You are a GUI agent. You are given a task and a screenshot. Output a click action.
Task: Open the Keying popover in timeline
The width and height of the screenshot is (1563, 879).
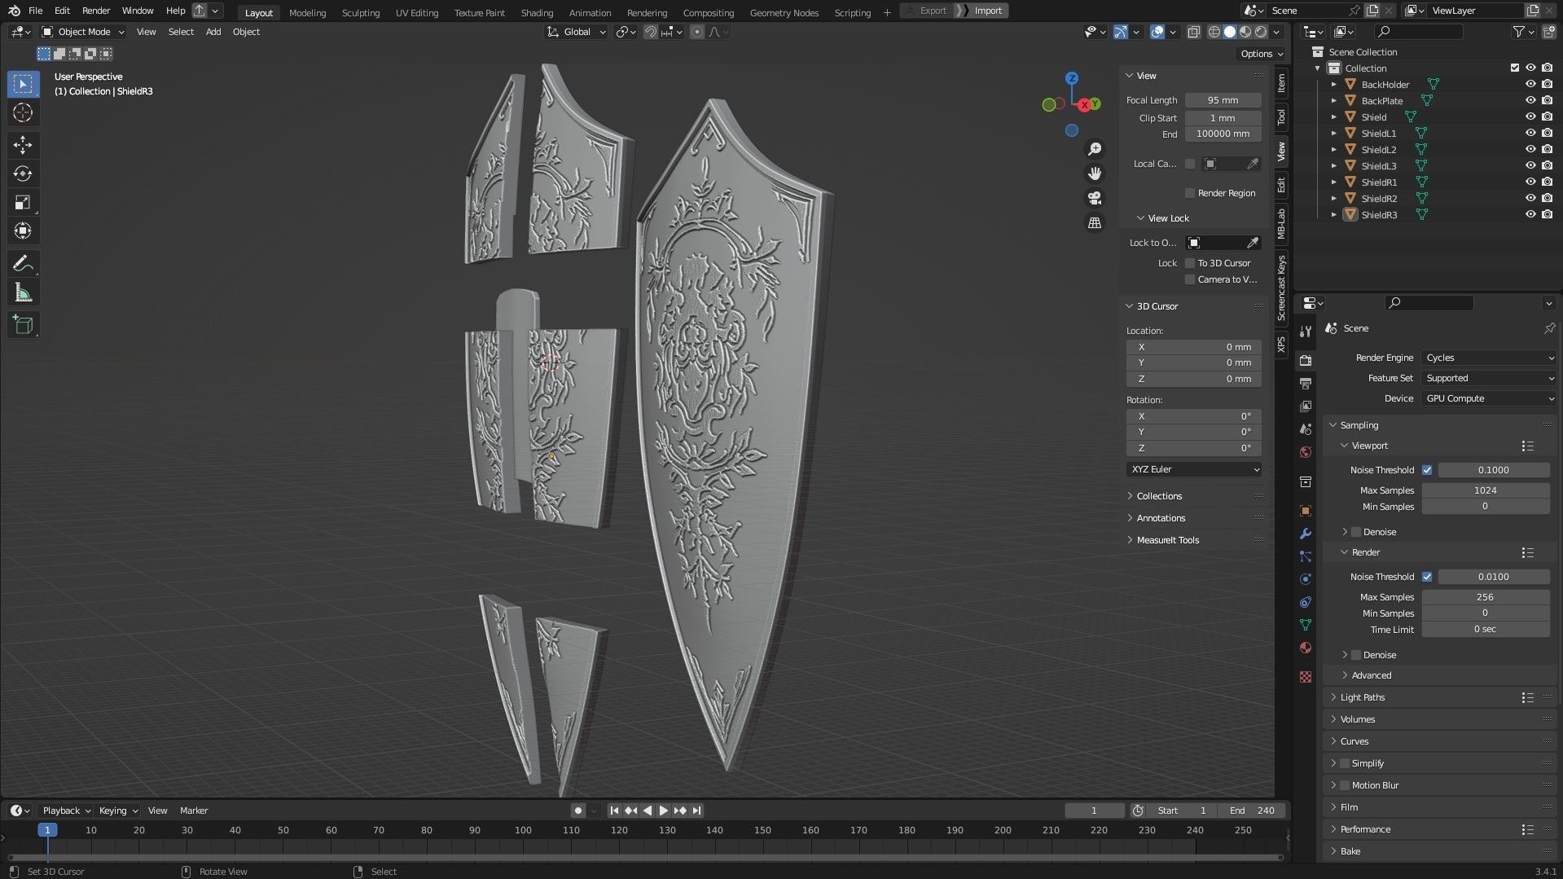(118, 811)
